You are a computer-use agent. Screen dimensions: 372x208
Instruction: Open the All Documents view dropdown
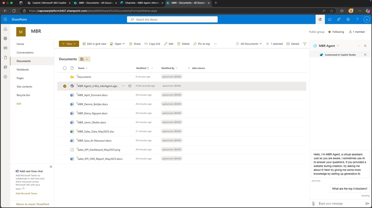point(249,44)
